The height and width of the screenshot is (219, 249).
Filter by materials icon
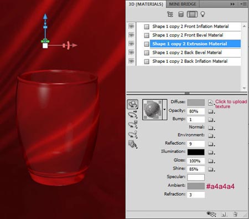pyautogui.click(x=192, y=14)
